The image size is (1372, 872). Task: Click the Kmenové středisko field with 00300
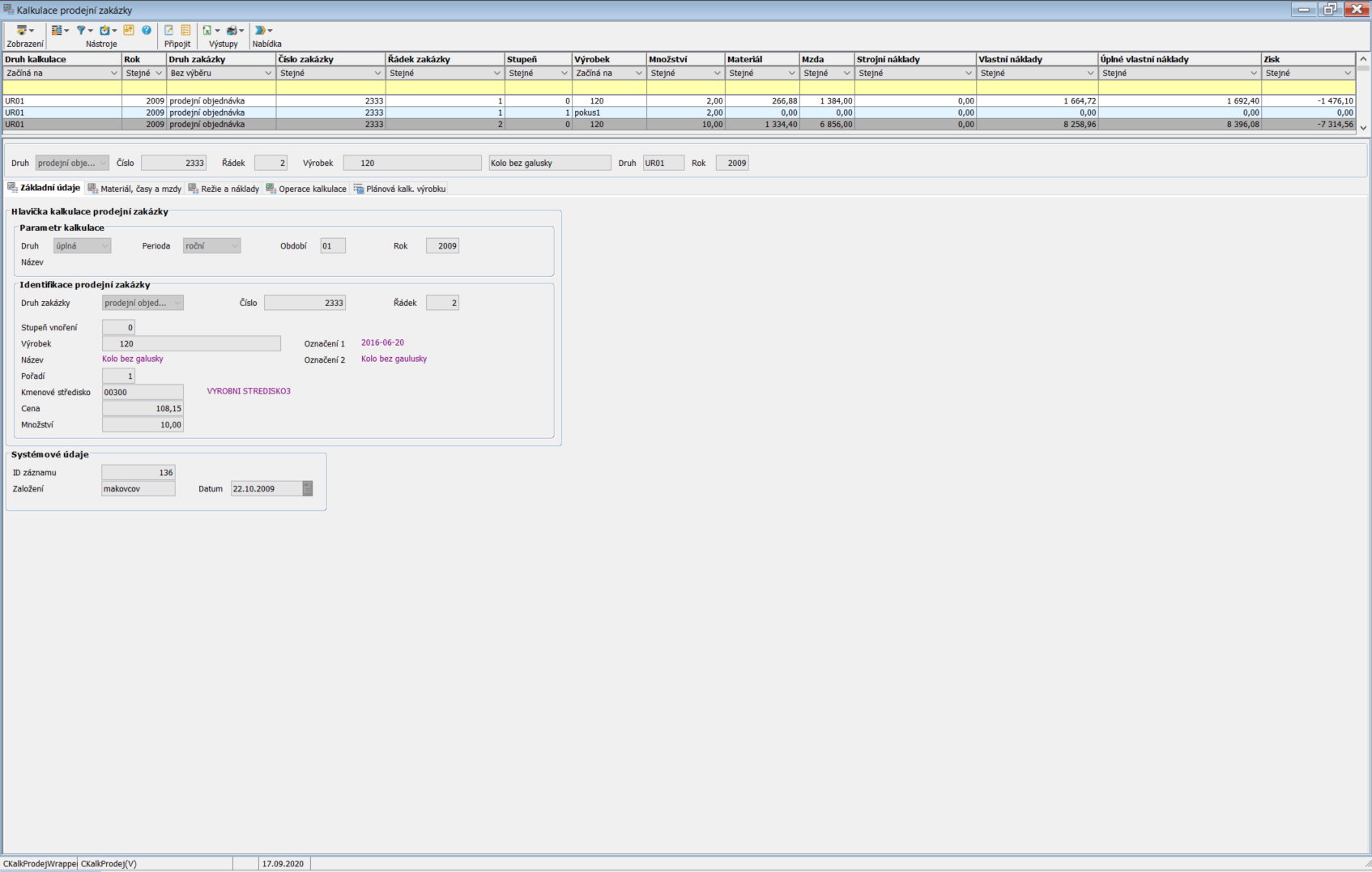[143, 393]
